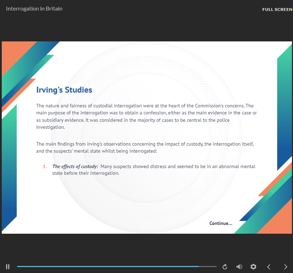Click the 'Interrogation in Britain' course title
This screenshot has width=293, height=273.
(x=34, y=9)
